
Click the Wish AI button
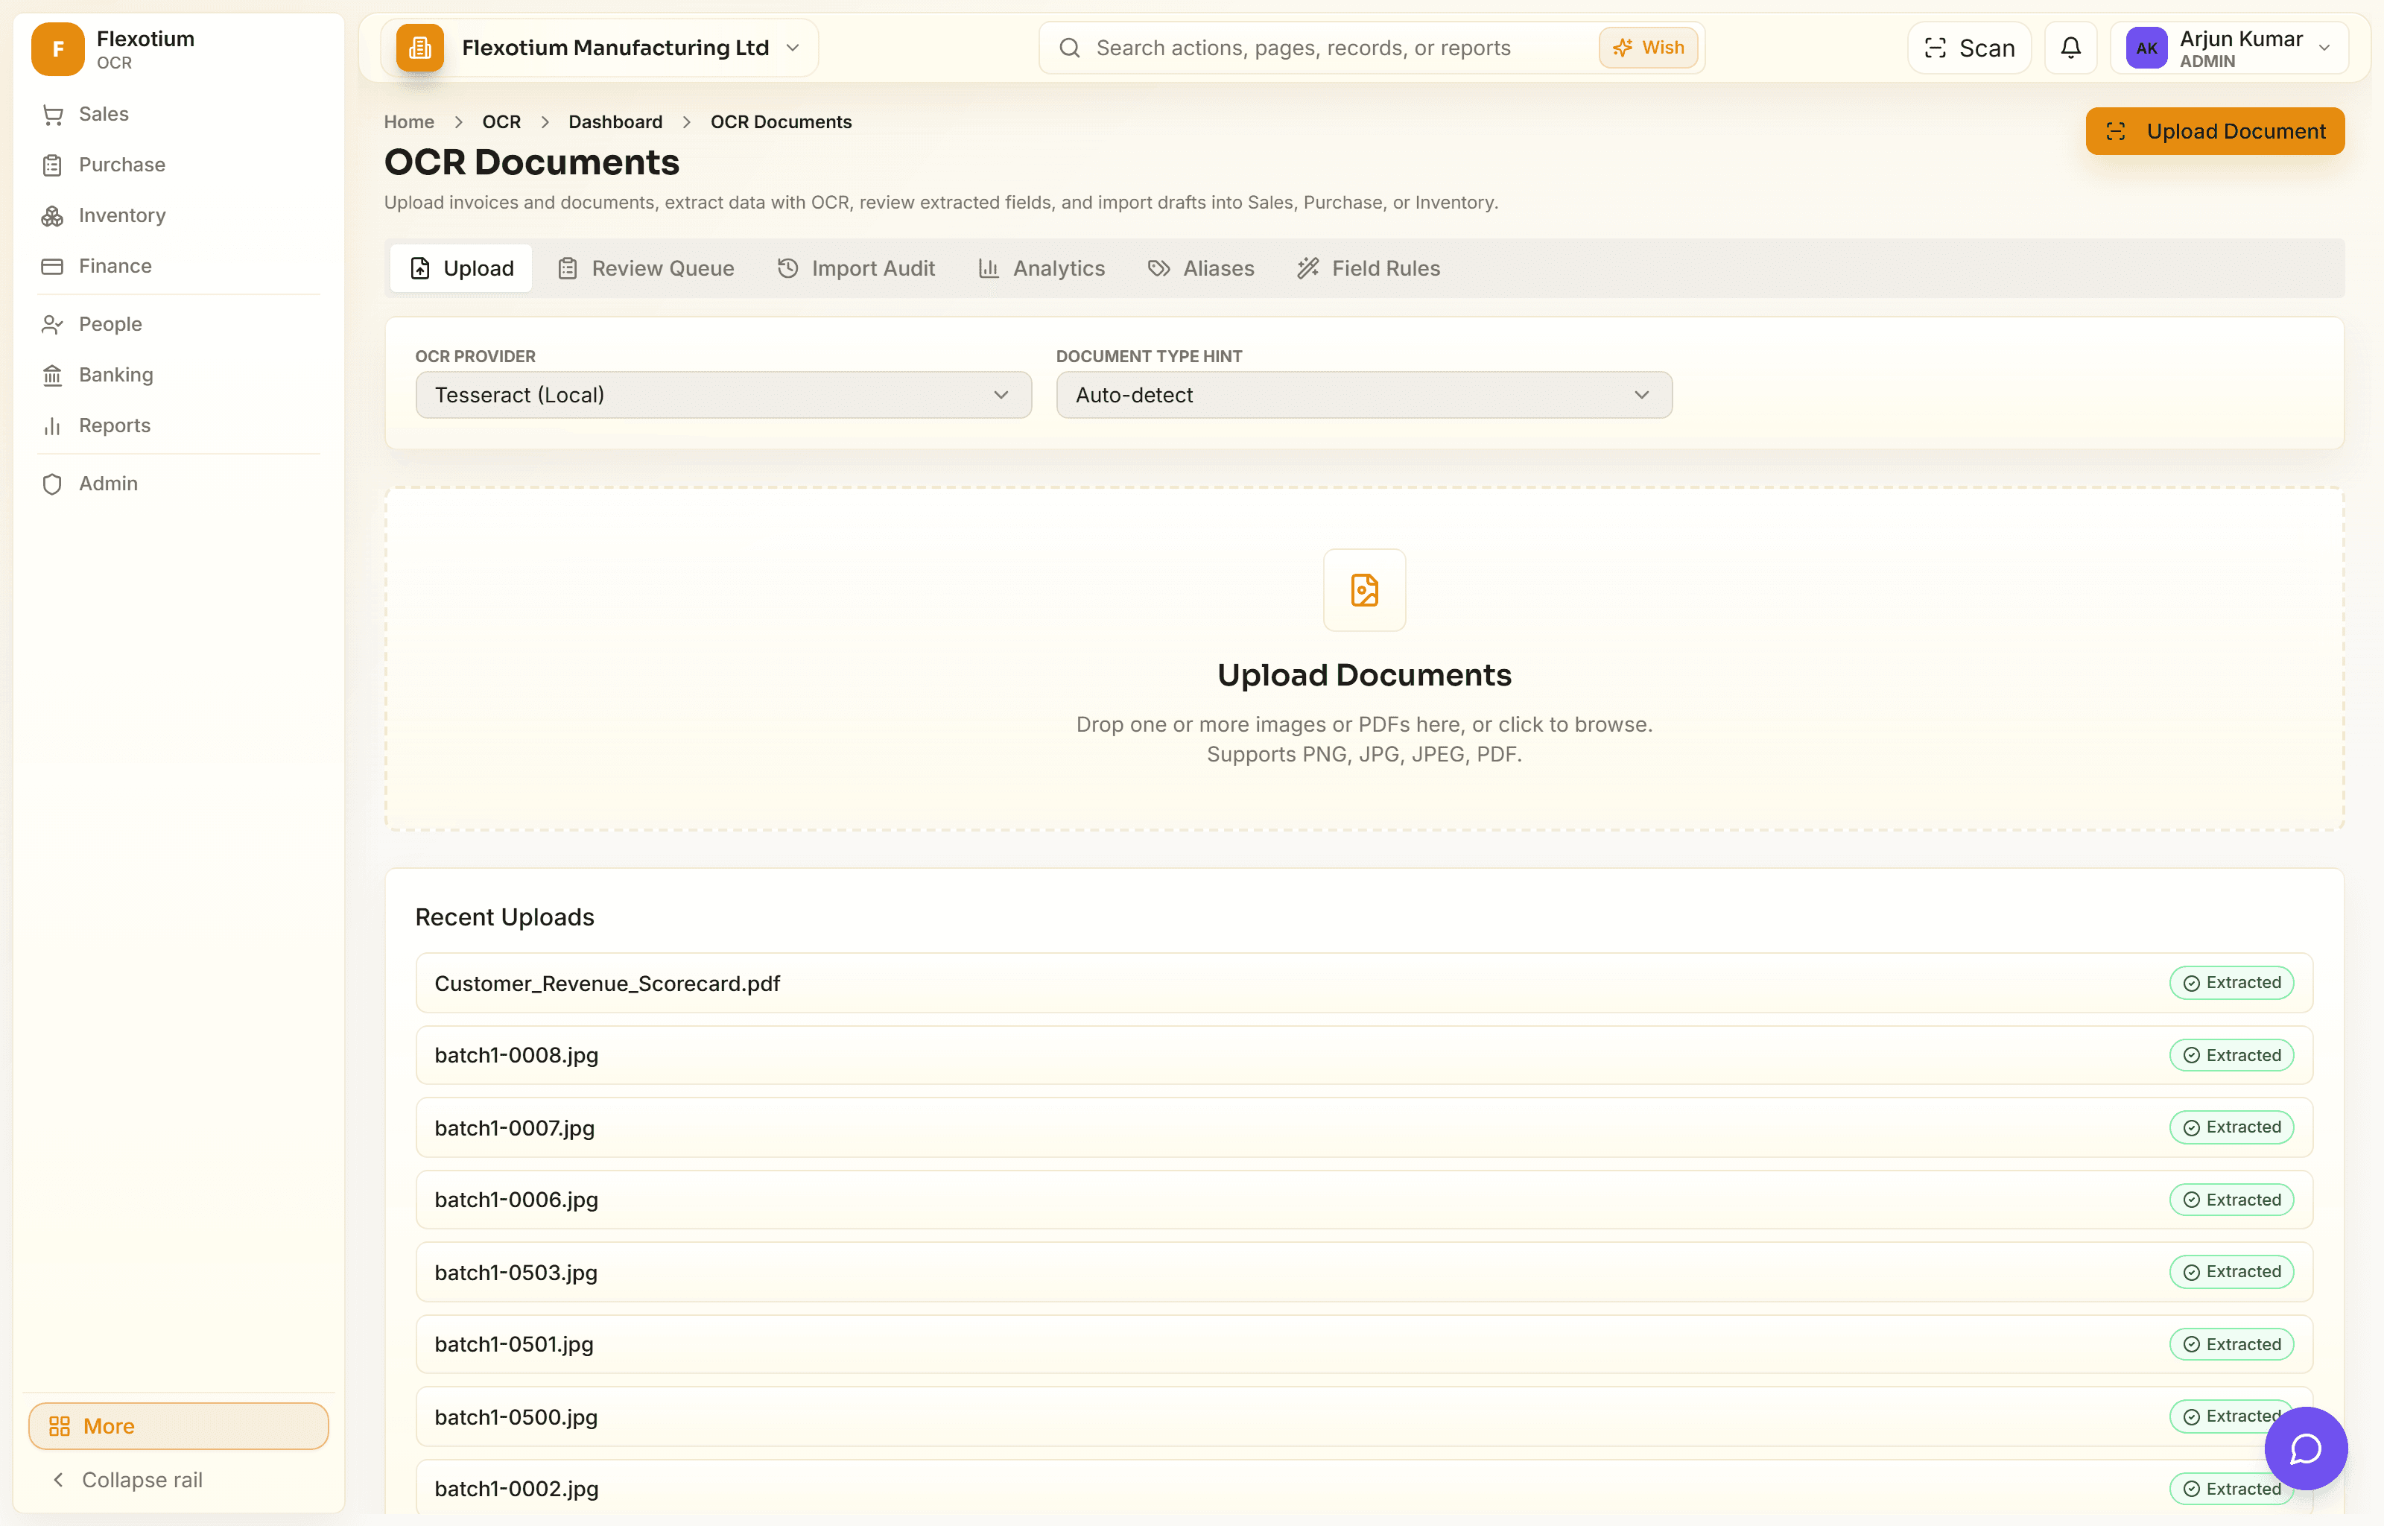click(1648, 48)
